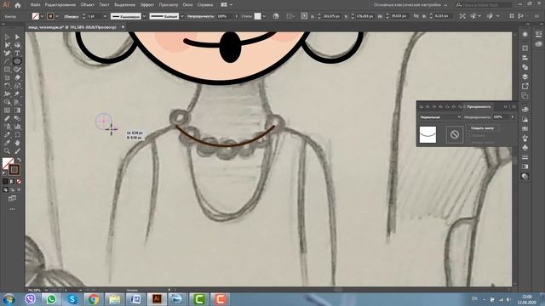
Task: Open WhatsApp from the taskbar
Action: coord(51,299)
